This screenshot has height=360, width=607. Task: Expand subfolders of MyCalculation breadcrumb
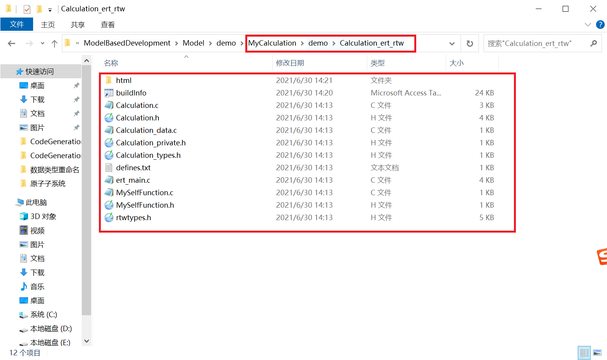[x=303, y=43]
